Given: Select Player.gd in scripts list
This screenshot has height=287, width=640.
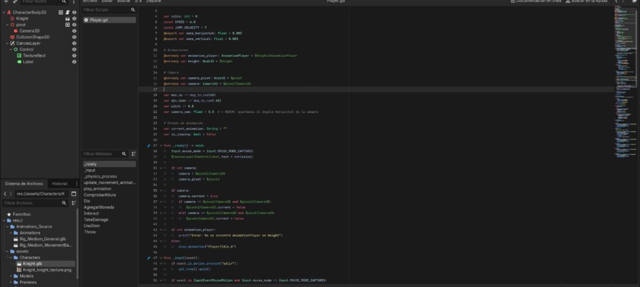Looking at the screenshot, I should tap(109, 20).
